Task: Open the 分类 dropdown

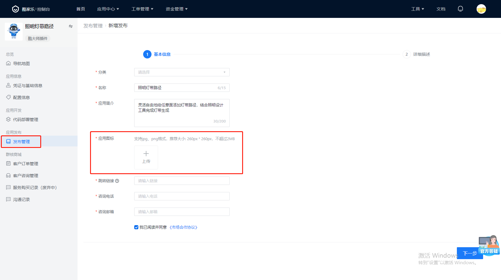Action: click(x=182, y=72)
